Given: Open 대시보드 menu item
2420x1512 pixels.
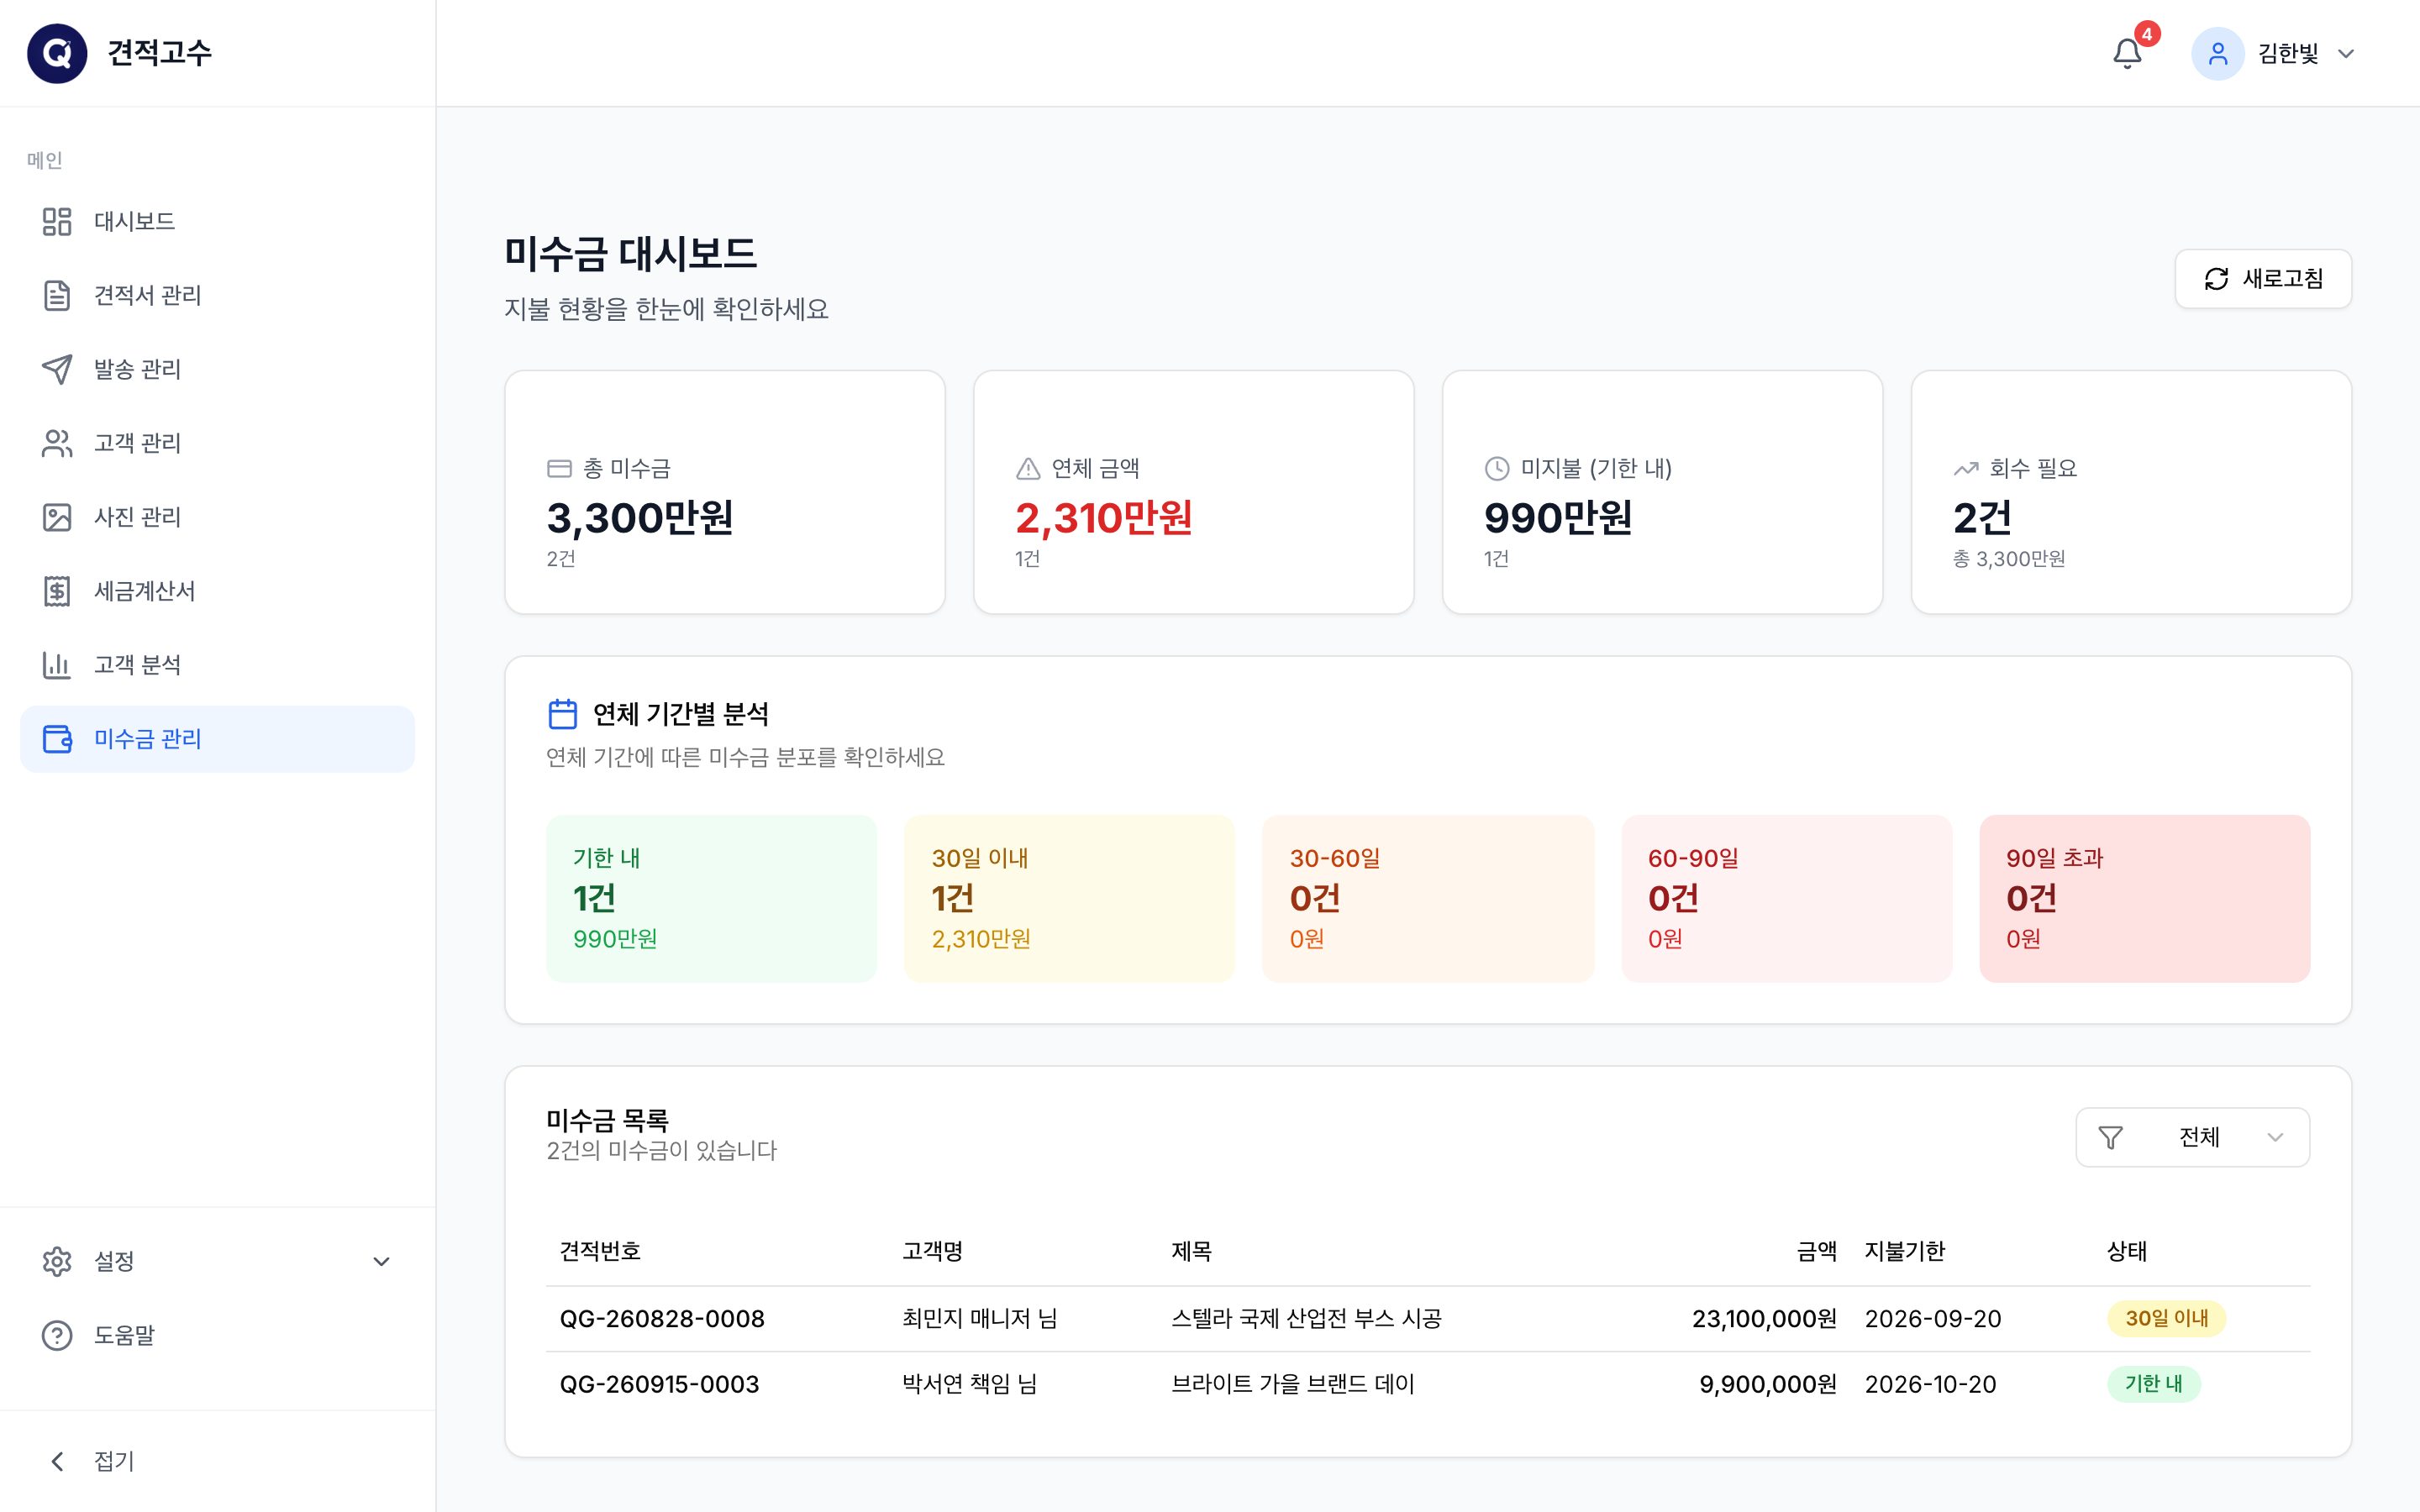Looking at the screenshot, I should coord(217,221).
